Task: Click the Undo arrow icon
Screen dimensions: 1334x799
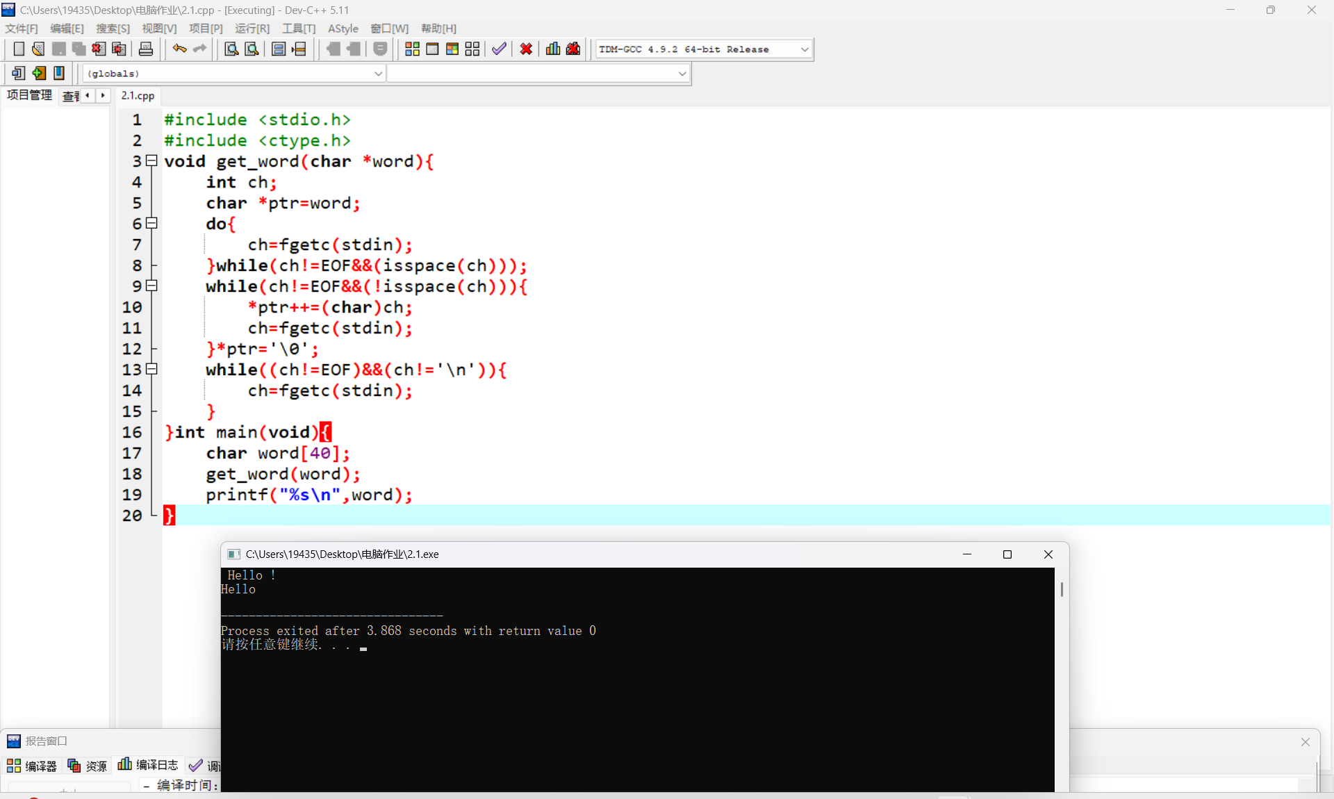Action: pyautogui.click(x=179, y=49)
